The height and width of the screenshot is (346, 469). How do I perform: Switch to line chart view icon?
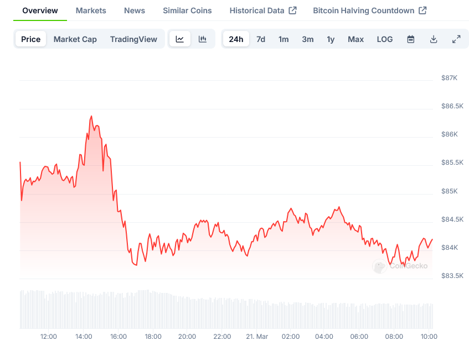click(x=180, y=39)
